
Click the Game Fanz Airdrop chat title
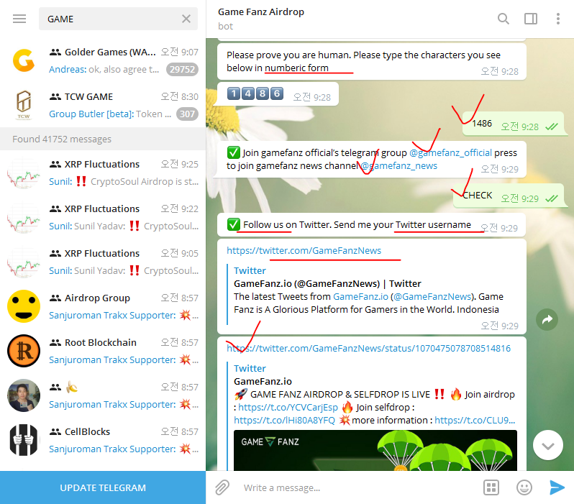tap(261, 12)
